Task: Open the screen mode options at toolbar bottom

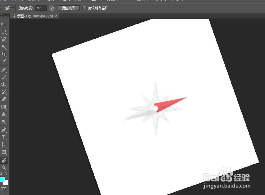Action: 4,194
